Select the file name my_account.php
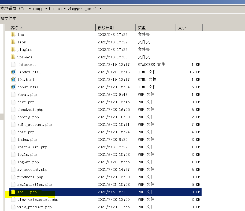 tap(32, 170)
